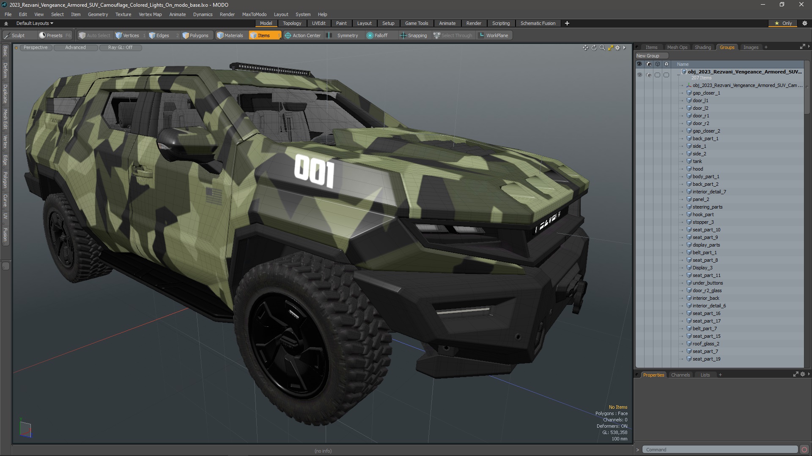Switch to the Channels tab

point(680,375)
